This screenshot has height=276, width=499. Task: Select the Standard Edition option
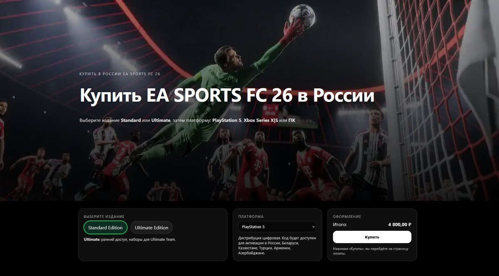pos(105,227)
